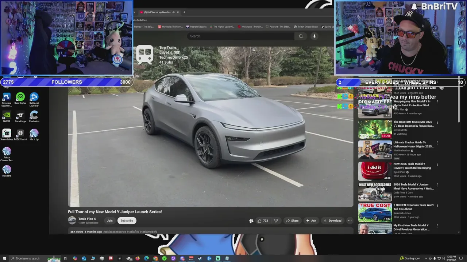Open the NEW 2026 Tesla Model Y Review thumbnail

pos(375,171)
